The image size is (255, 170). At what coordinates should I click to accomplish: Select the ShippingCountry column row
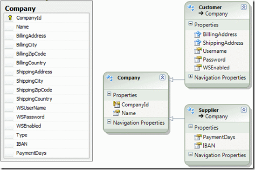(x=47, y=99)
